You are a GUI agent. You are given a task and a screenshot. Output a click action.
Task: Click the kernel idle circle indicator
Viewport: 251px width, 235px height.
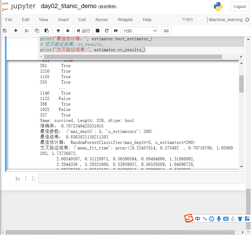point(247,20)
